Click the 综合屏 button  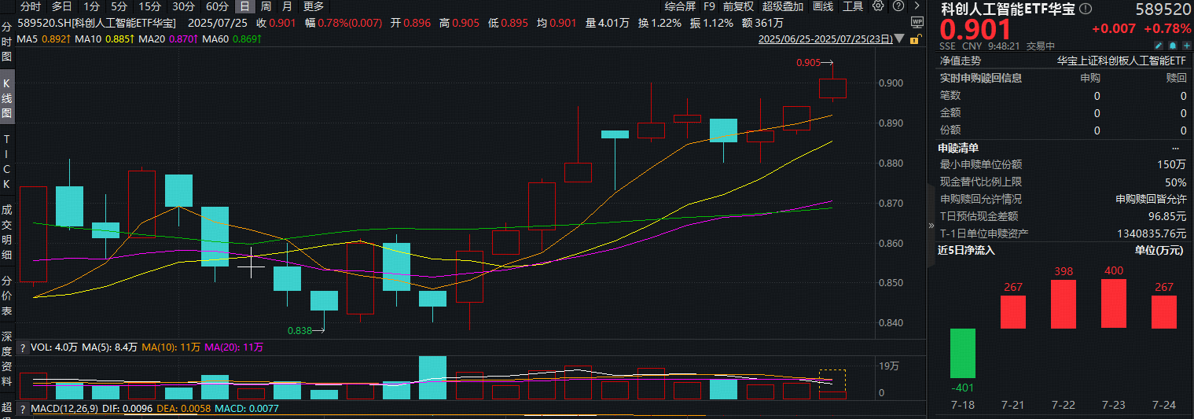click(x=680, y=6)
